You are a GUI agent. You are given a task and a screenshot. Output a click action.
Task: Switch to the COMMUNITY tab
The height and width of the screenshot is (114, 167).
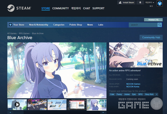pyautogui.click(x=60, y=8)
